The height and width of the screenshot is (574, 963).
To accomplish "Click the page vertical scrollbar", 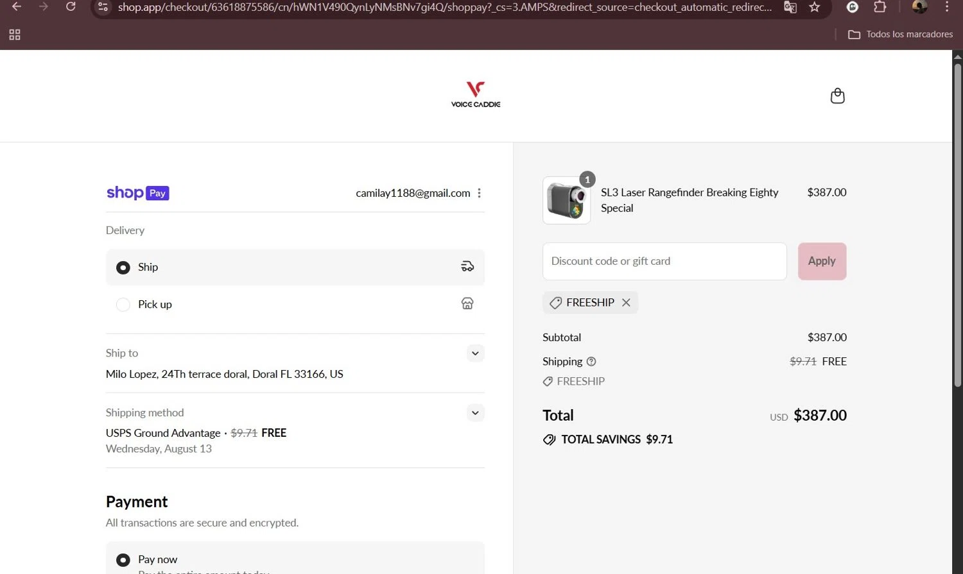I will pos(957,224).
